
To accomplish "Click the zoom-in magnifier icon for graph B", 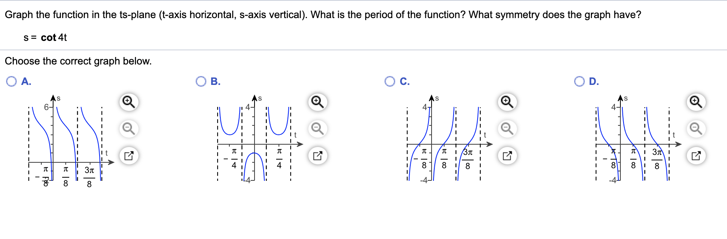I will point(317,102).
